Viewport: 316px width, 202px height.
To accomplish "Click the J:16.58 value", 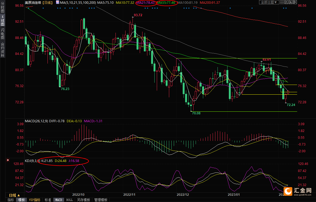I will click(x=74, y=161).
